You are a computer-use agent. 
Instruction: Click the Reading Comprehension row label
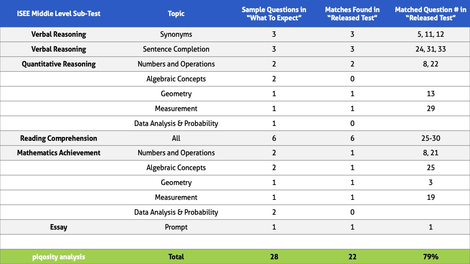click(x=59, y=138)
